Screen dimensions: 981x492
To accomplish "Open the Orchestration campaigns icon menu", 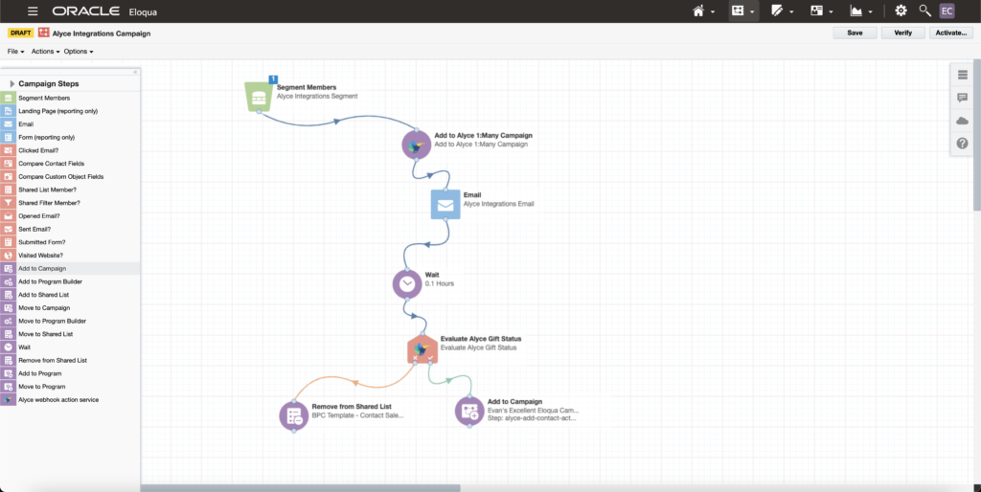I will 743,11.
